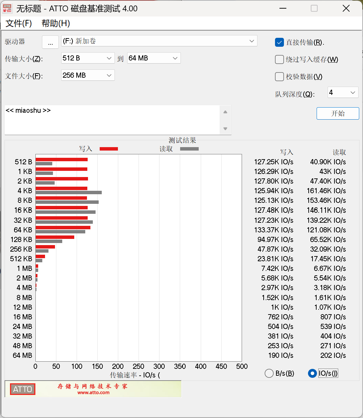Viewport: 363px width, 418px height.
Task: Enable 校验数据 checkbox
Action: click(279, 77)
